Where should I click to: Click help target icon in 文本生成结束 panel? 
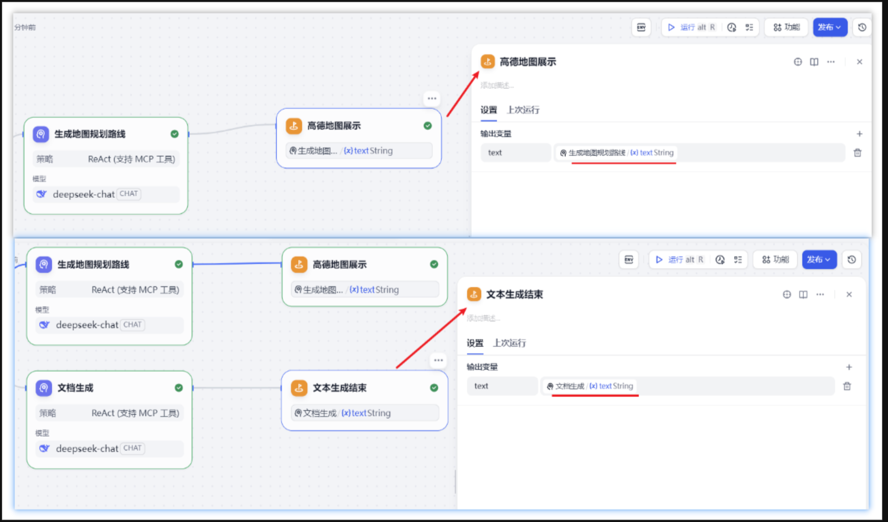coord(787,294)
